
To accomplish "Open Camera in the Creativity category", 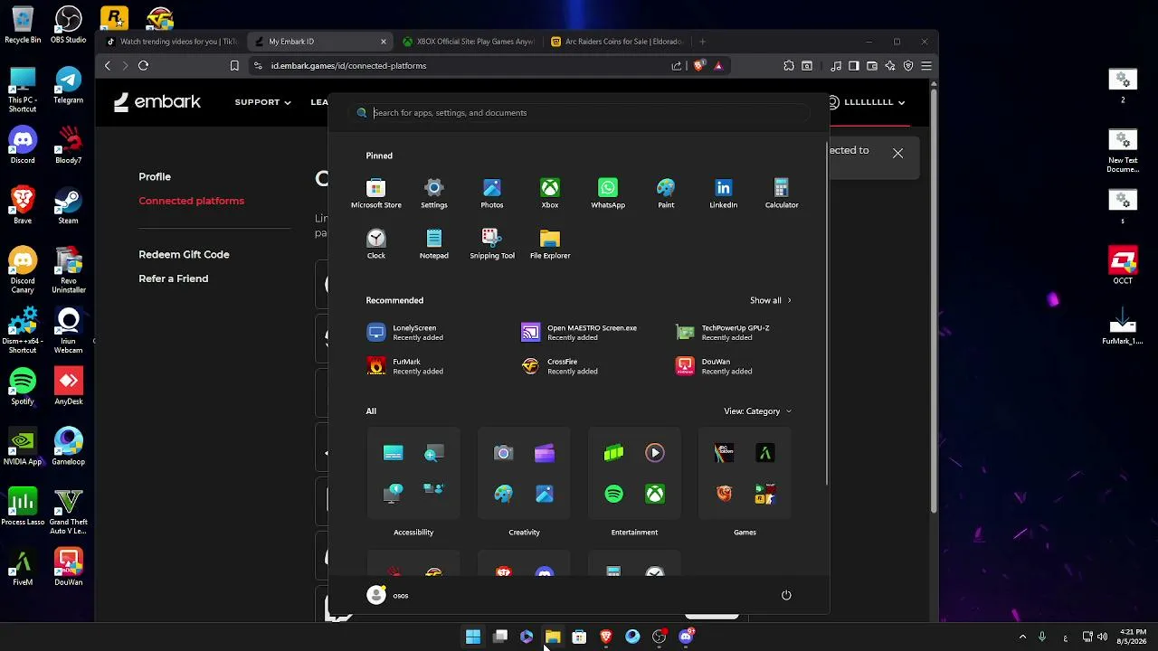I will click(503, 453).
